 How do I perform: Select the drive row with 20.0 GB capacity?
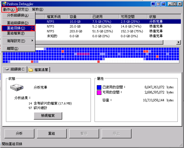(108, 26)
